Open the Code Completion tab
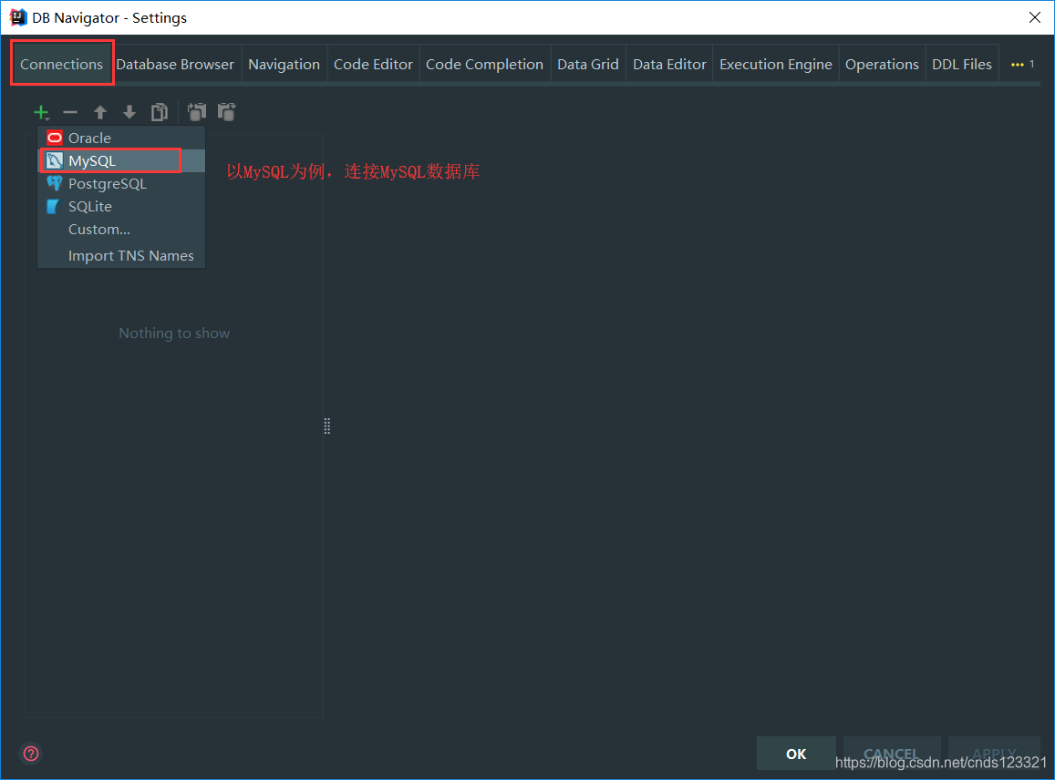Viewport: 1055px width, 780px height. coord(484,64)
